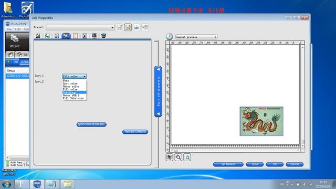Open the diamond registration-mark tab icon
The height and width of the screenshot is (189, 336).
[x=85, y=36]
